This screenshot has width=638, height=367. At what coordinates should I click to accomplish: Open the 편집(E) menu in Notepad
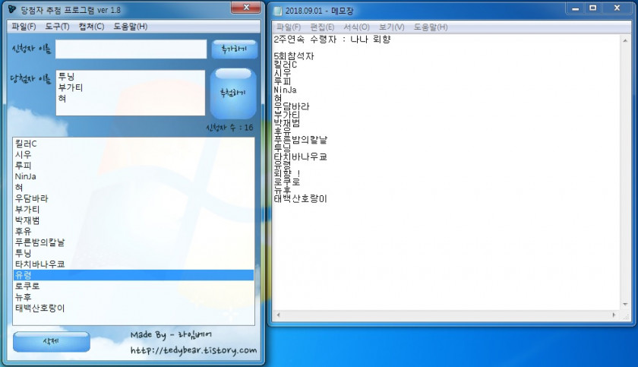pos(322,27)
